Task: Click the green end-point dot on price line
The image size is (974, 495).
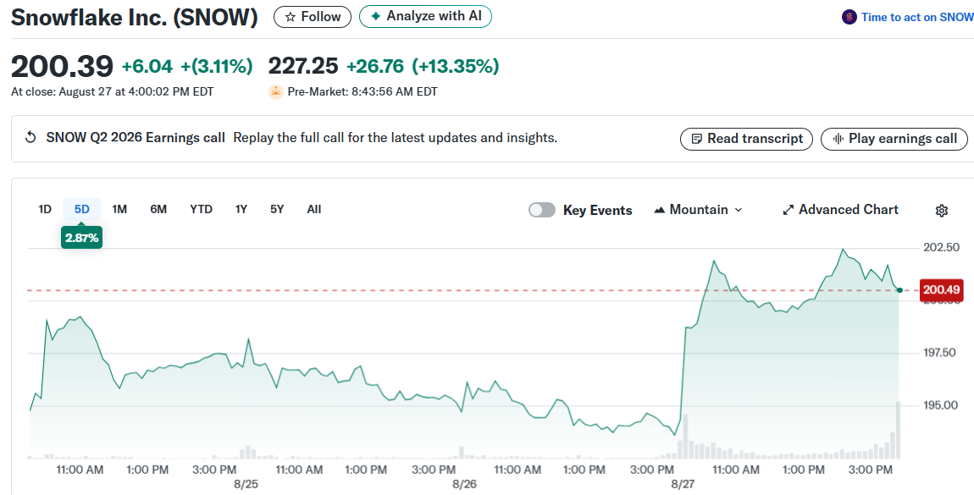Action: pos(899,290)
